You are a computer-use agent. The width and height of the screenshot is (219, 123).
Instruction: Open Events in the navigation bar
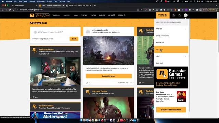[x=102, y=15]
